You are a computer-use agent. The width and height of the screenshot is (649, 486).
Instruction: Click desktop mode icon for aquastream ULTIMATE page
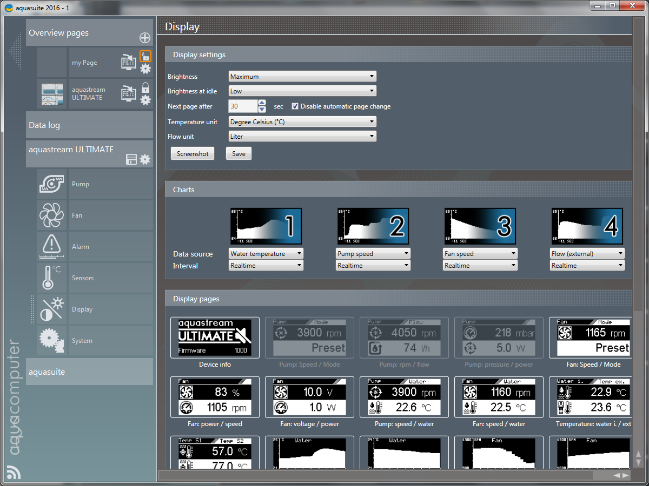[128, 93]
